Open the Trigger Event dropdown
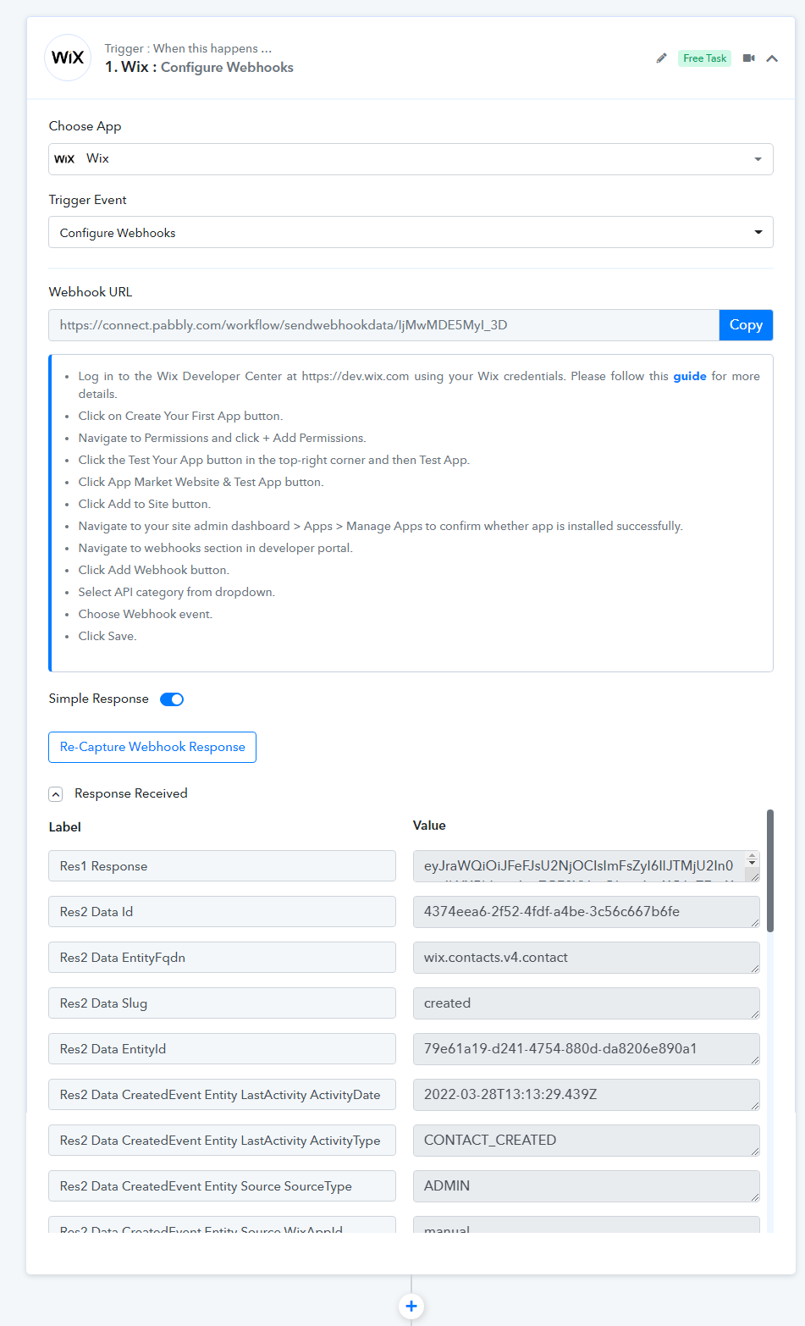This screenshot has width=805, height=1326. click(x=411, y=232)
